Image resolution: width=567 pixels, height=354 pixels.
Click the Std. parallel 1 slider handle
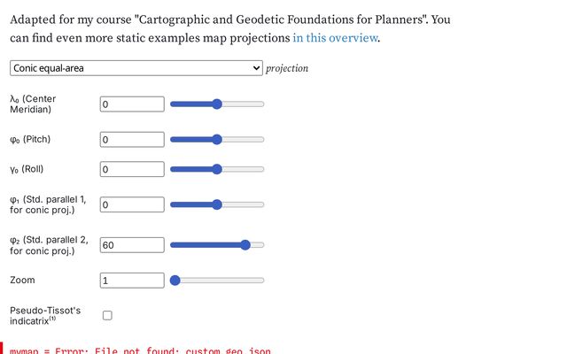217,204
